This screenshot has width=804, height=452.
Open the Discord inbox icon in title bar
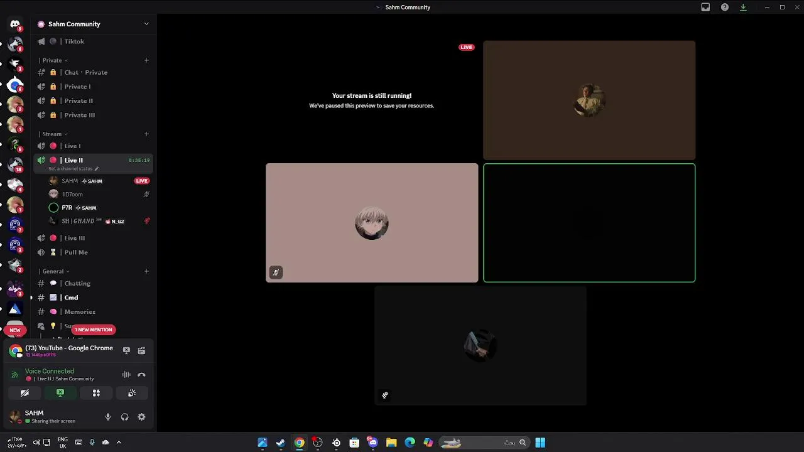click(705, 8)
